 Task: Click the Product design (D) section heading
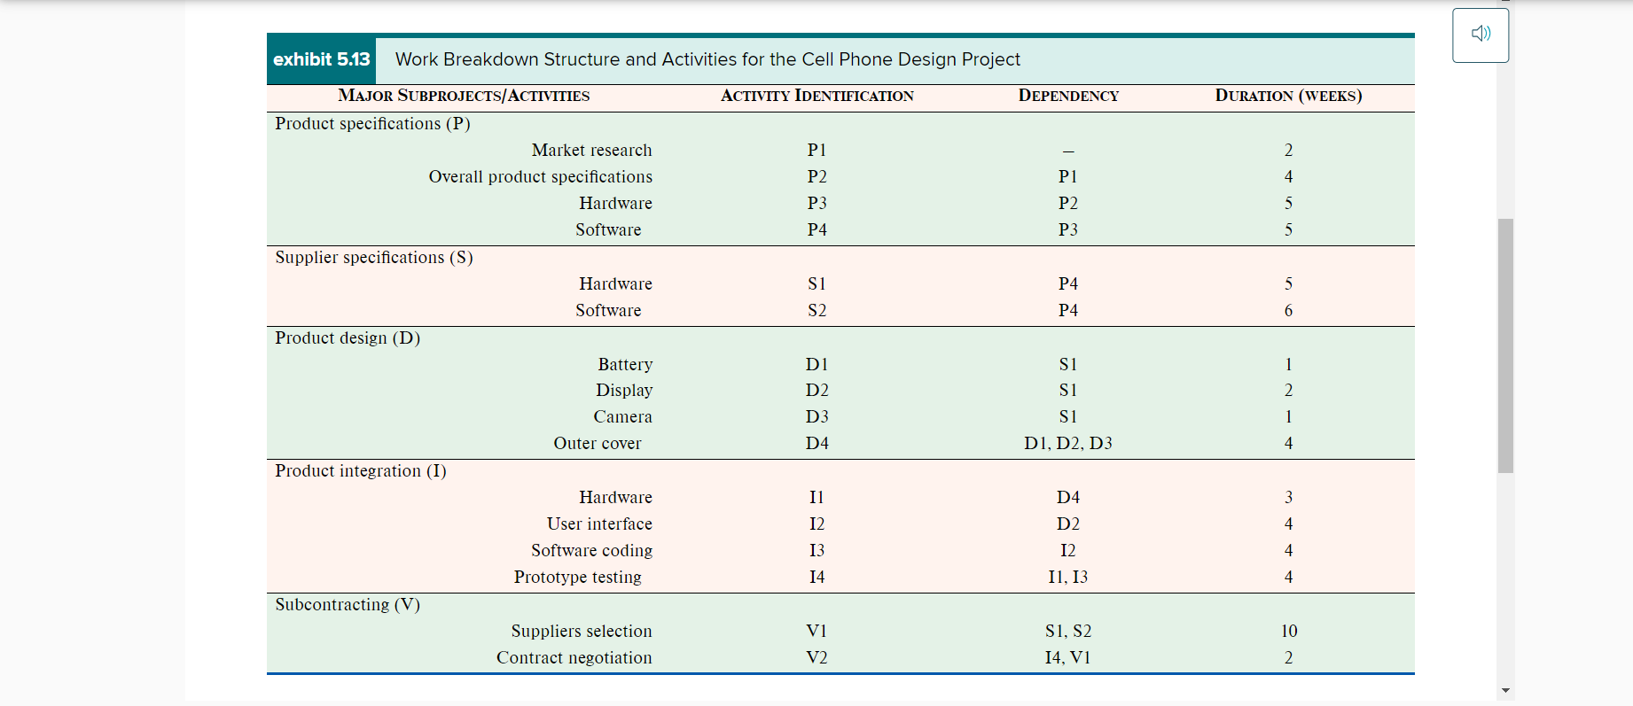click(x=348, y=337)
